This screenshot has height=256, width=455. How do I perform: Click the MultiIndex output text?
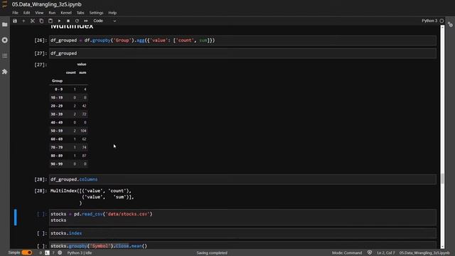point(92,197)
